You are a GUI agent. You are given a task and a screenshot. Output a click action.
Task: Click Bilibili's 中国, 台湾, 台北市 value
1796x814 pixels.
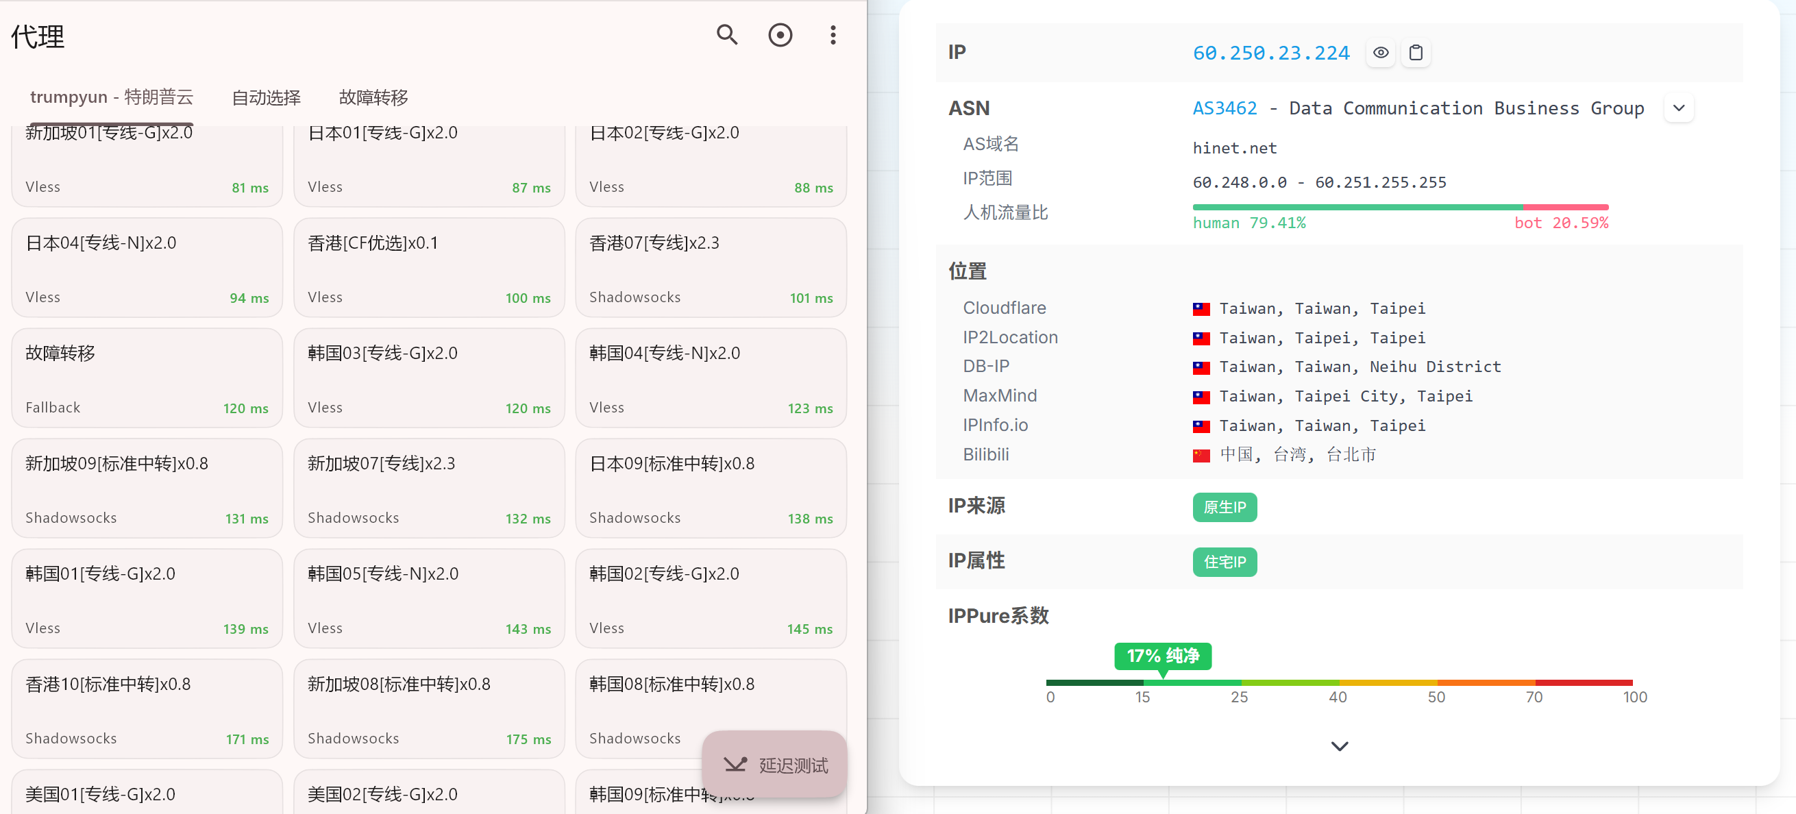[1298, 455]
